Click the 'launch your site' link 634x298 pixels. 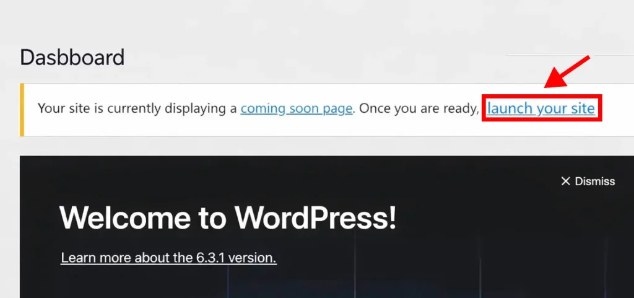point(541,108)
